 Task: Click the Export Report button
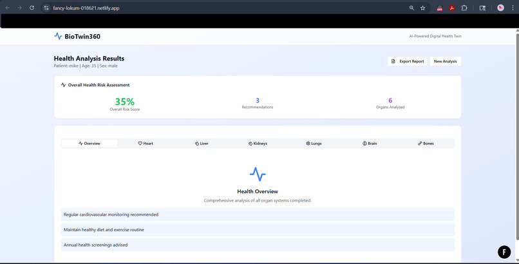[408, 61]
